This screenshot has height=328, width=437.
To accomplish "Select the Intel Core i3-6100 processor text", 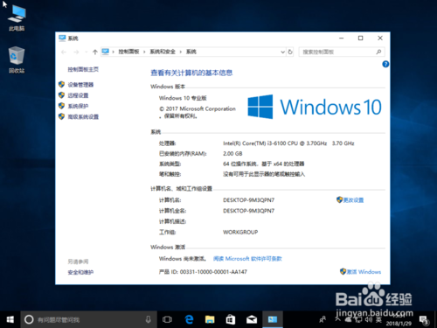I will [x=288, y=143].
